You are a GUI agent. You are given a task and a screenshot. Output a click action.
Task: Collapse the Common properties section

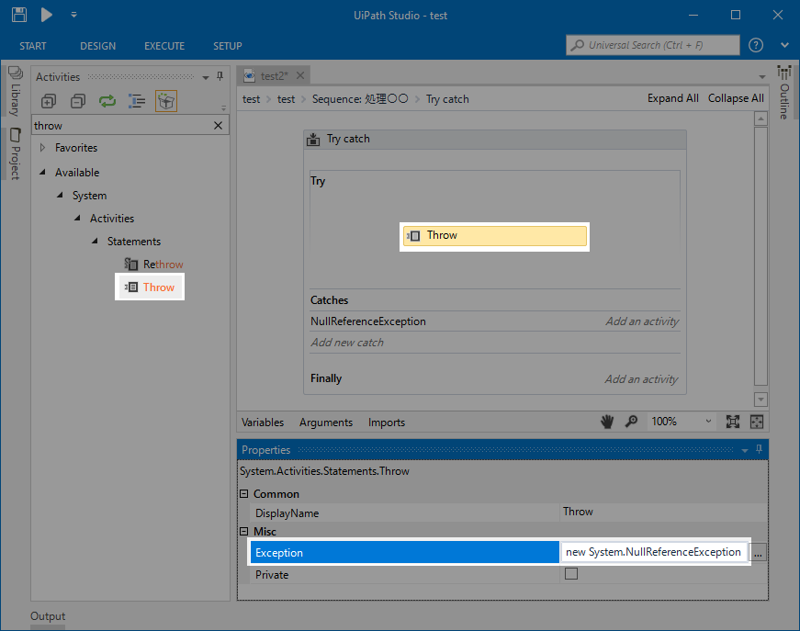pyautogui.click(x=244, y=494)
